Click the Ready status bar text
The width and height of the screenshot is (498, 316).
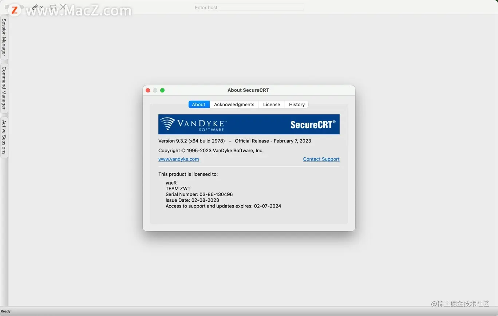click(x=6, y=311)
